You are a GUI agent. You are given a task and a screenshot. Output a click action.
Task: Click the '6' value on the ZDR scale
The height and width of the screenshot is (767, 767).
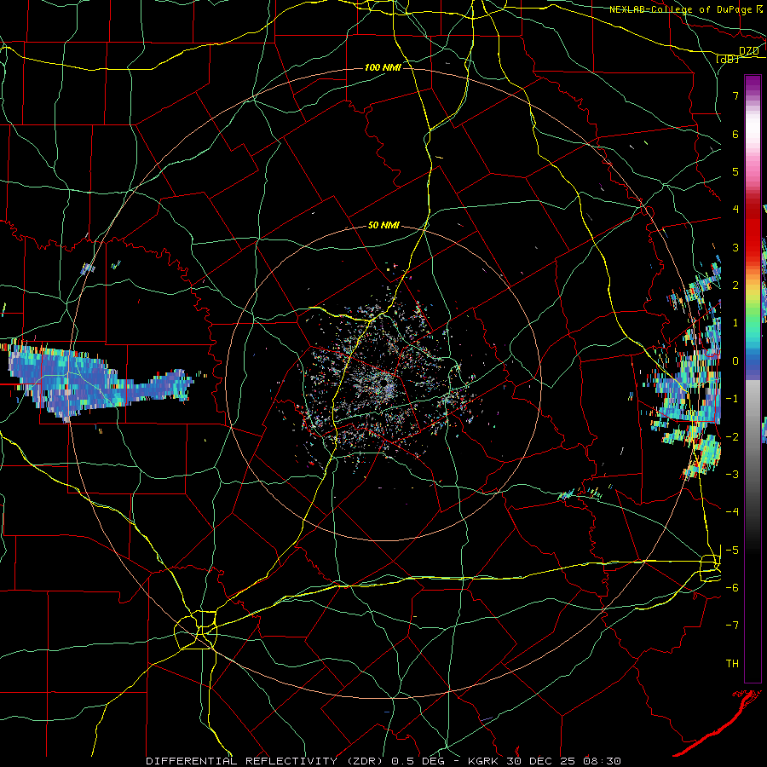point(735,134)
